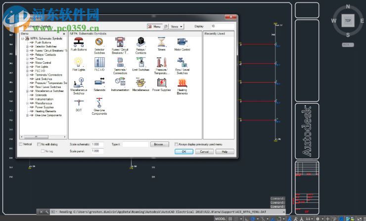Select the Flow/Level Switches faucet icon in the grid
The width and height of the screenshot is (366, 221).
pos(182,62)
